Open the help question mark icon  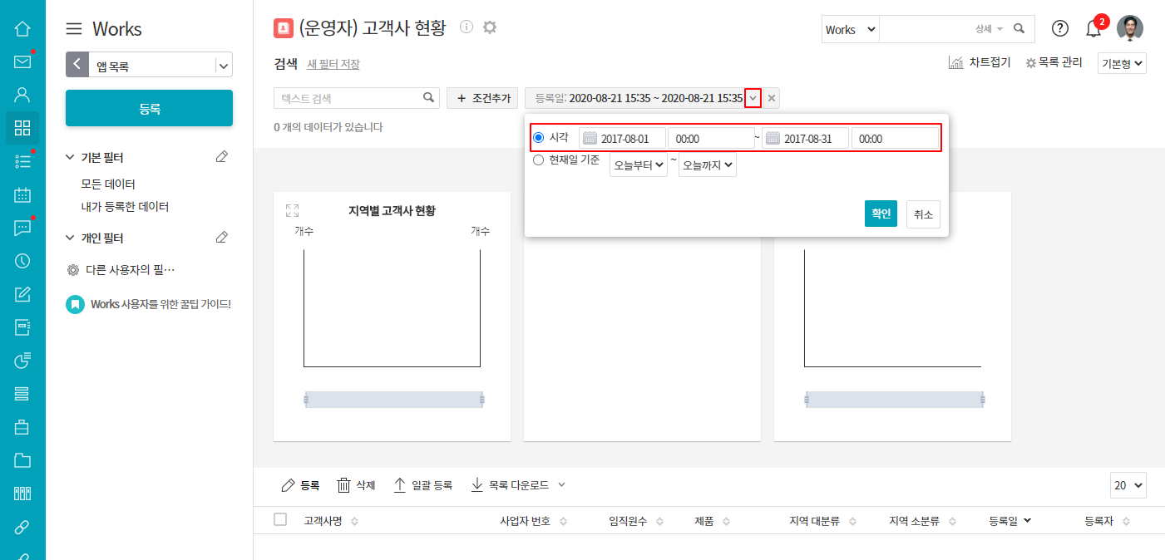(1059, 29)
